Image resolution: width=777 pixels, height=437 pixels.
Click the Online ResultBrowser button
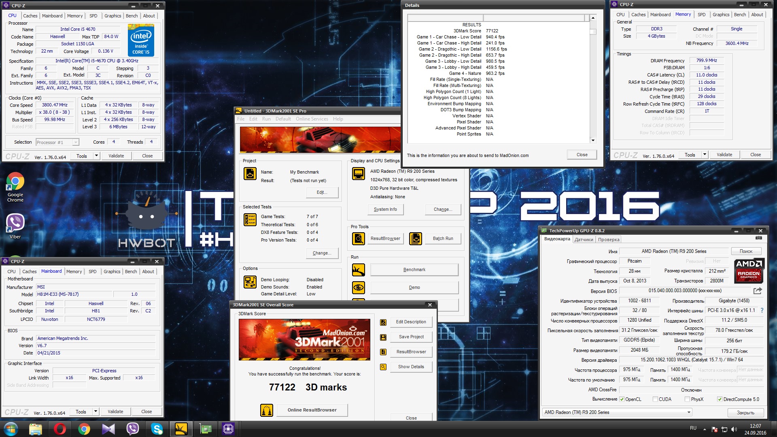312,410
